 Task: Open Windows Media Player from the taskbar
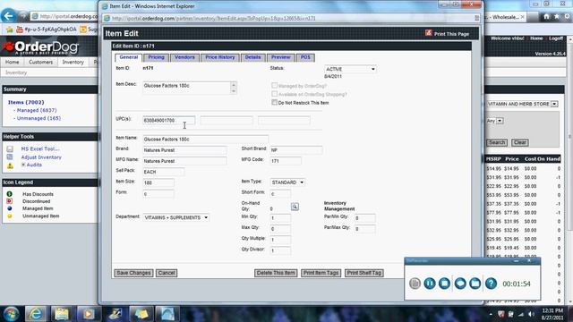(88, 313)
